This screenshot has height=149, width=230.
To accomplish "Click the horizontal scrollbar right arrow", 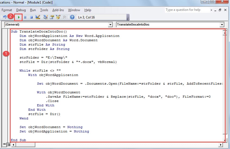I will pos(220,145).
